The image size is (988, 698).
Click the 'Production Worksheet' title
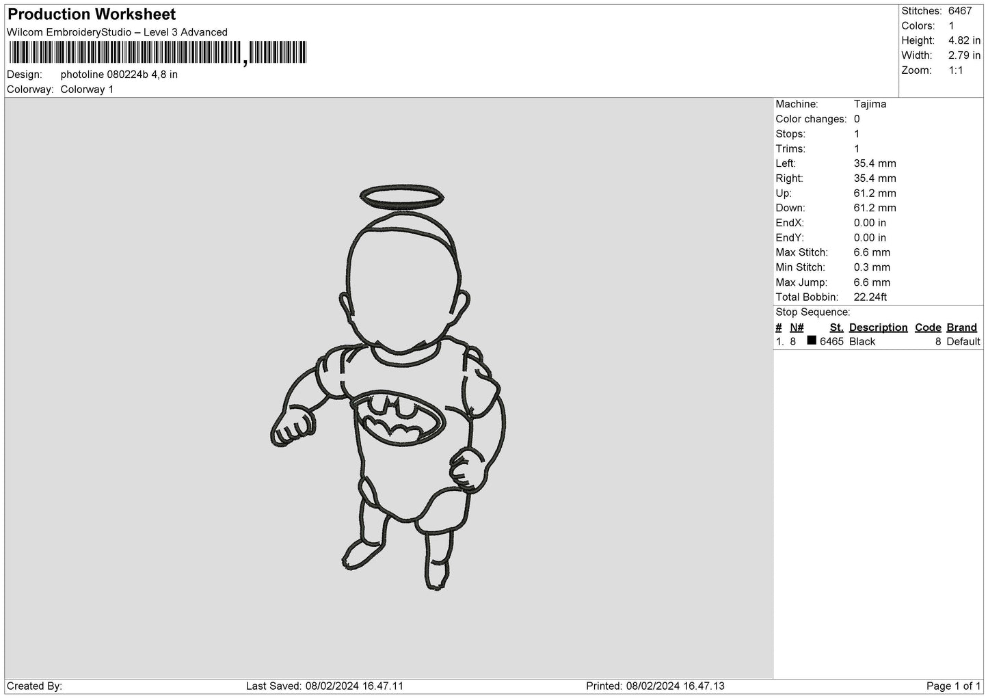point(92,14)
